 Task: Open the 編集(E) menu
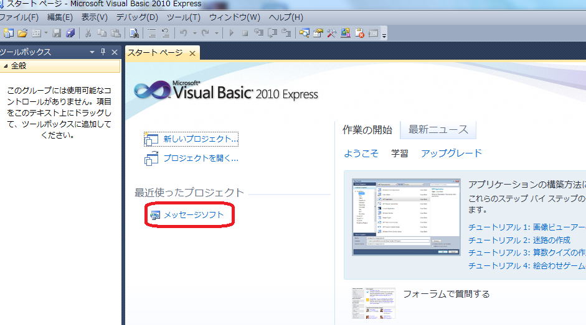pyautogui.click(x=60, y=17)
